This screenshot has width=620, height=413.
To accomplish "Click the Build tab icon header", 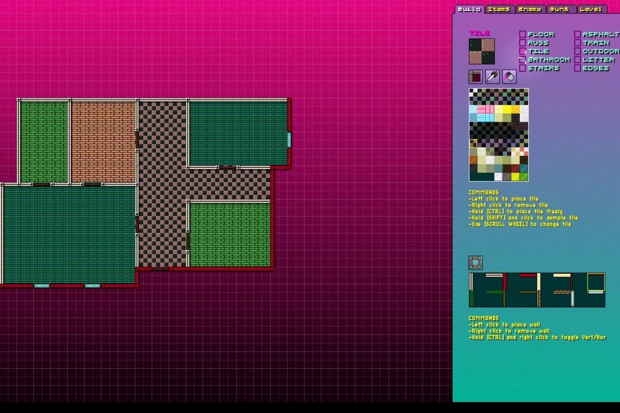I will point(469,8).
